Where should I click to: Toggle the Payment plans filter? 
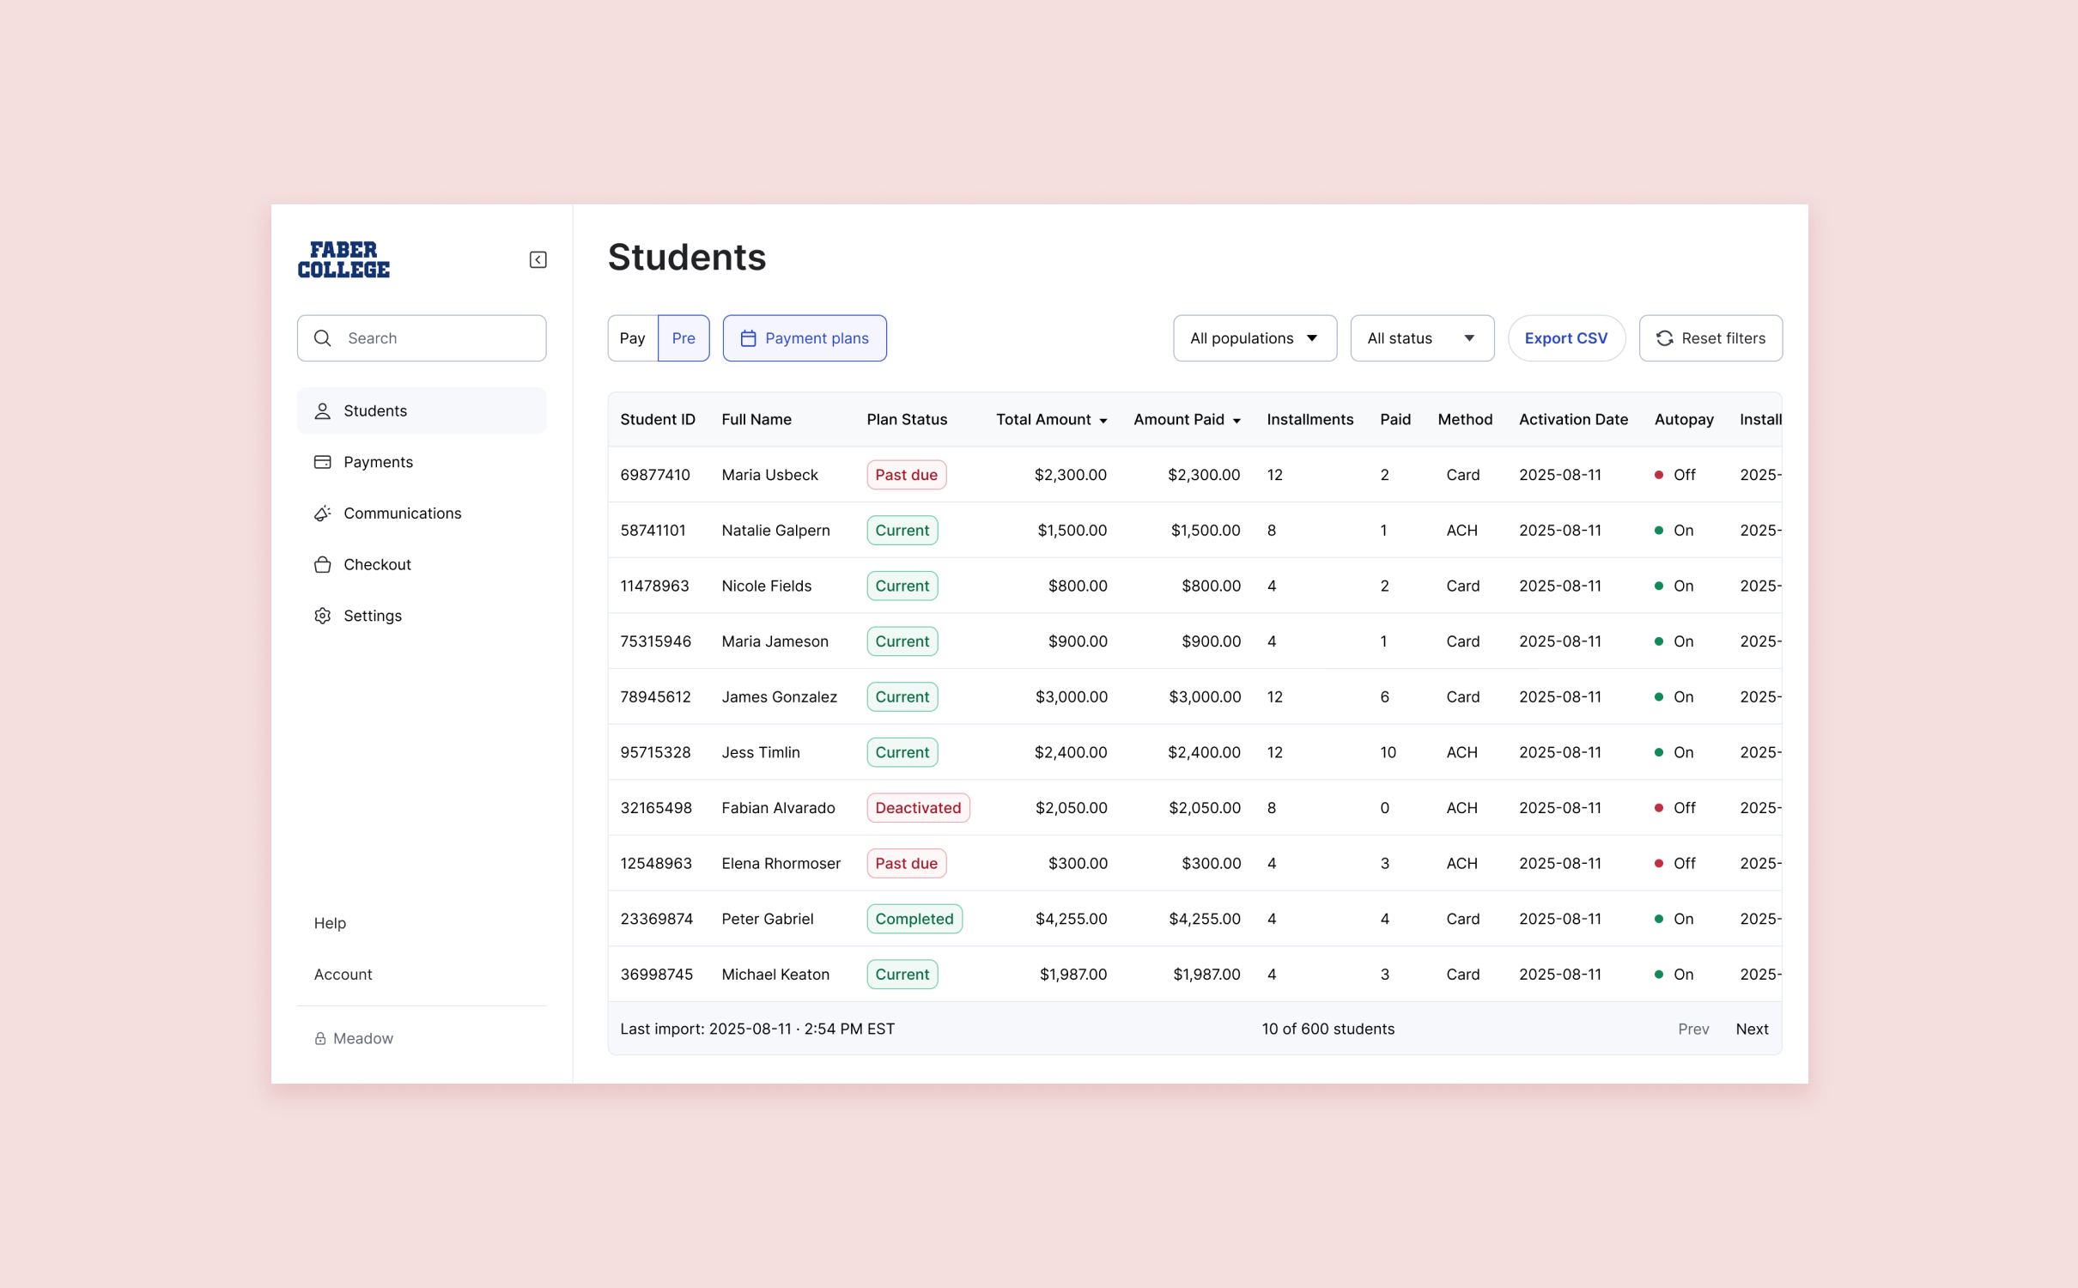(x=805, y=338)
